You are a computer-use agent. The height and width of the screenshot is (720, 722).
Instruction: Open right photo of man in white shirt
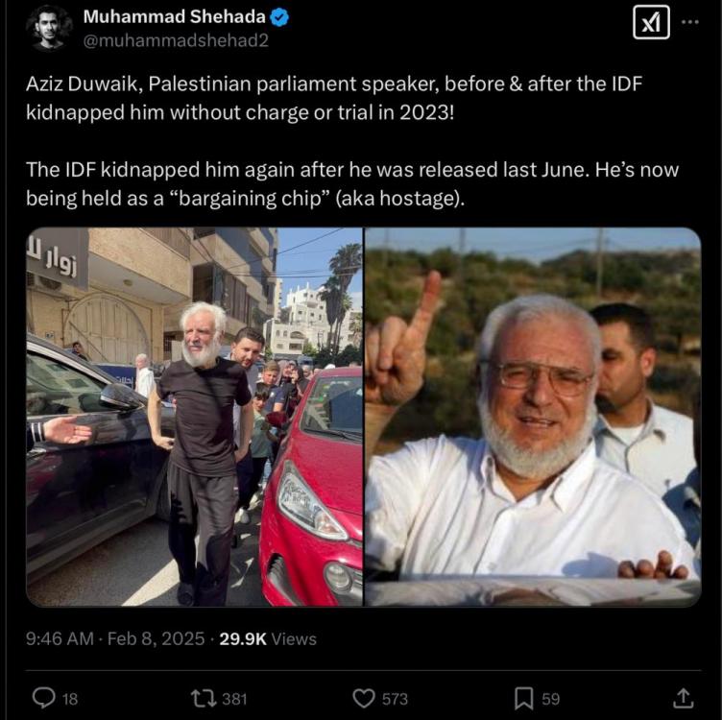[532, 417]
